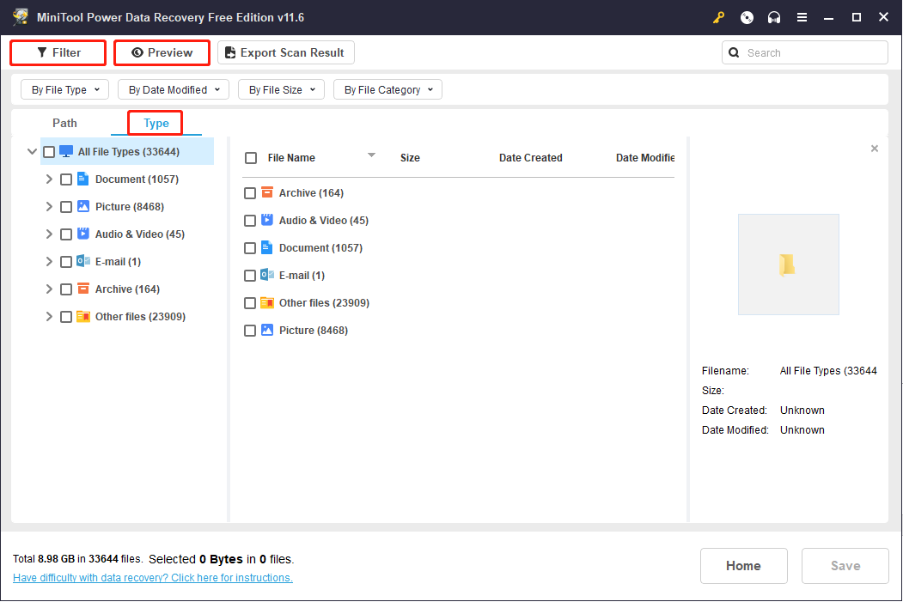Image resolution: width=903 pixels, height=602 pixels.
Task: Switch to the Path tab
Action: [x=64, y=123]
